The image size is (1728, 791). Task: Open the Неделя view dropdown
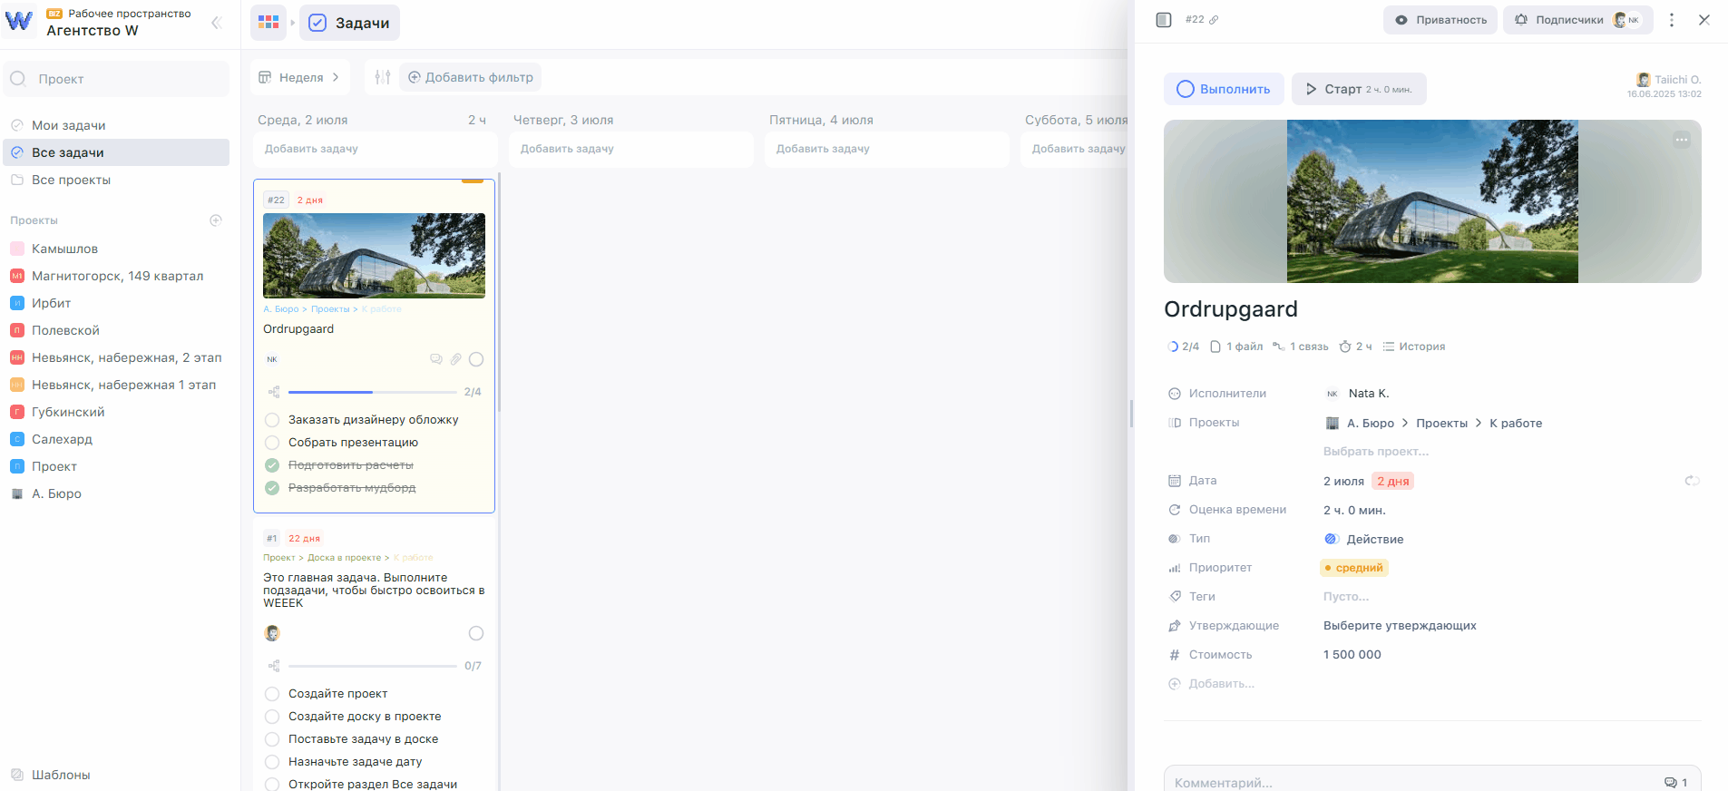pos(299,77)
